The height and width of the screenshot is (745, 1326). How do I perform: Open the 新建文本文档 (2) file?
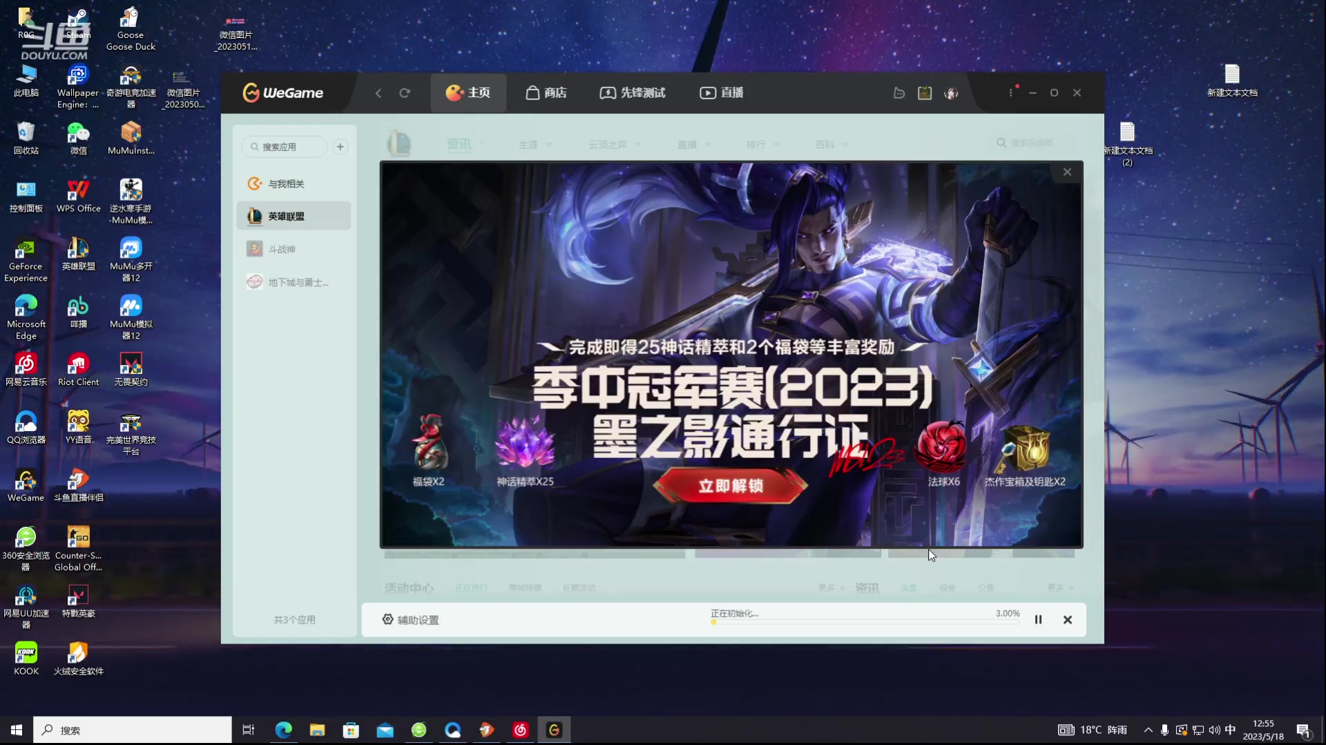(1127, 144)
